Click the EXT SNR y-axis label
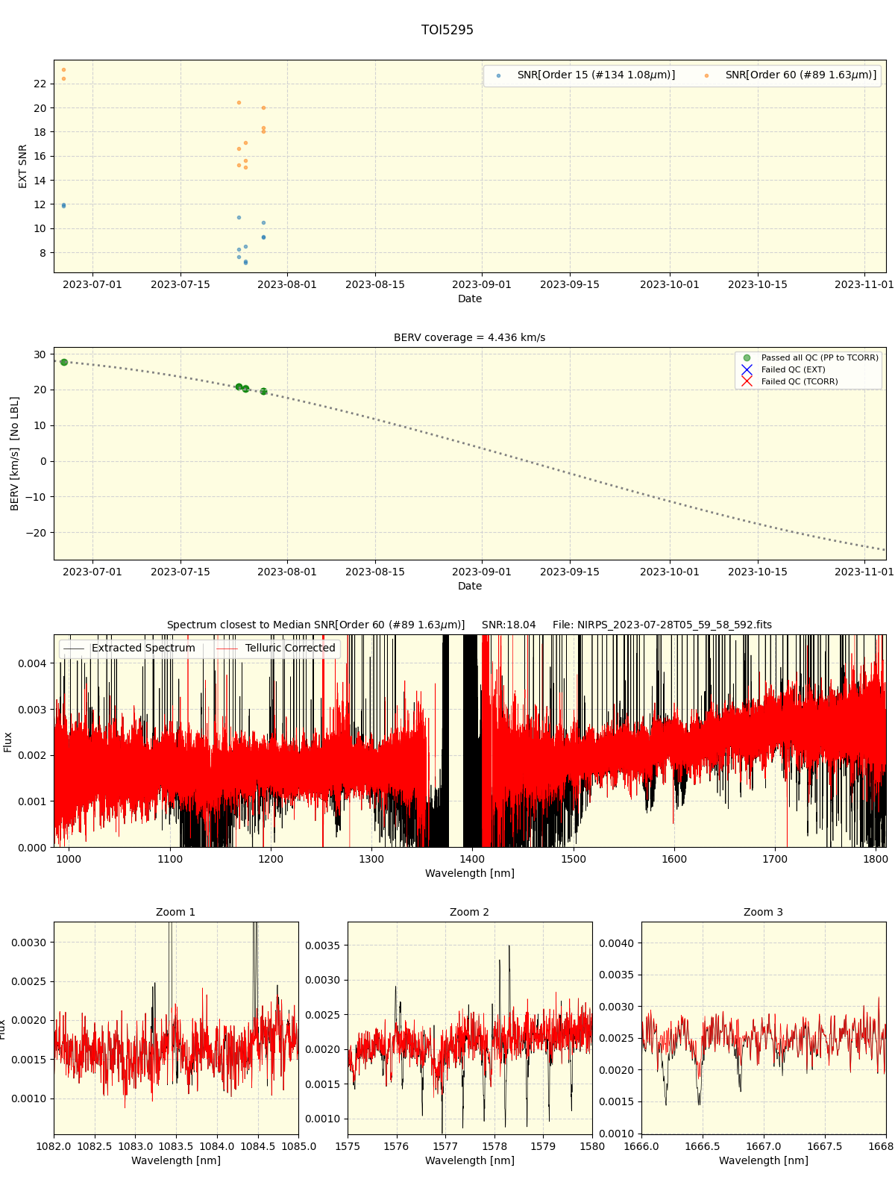The image size is (895, 1194). tap(22, 166)
